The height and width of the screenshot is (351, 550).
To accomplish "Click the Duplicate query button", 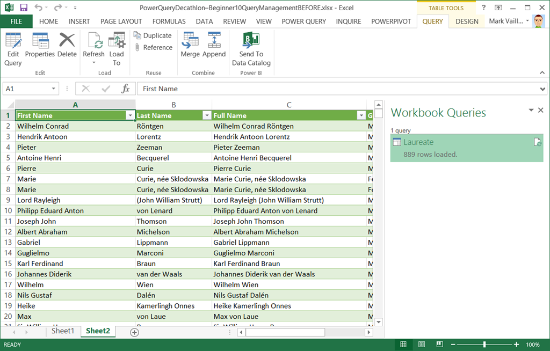I will (153, 35).
